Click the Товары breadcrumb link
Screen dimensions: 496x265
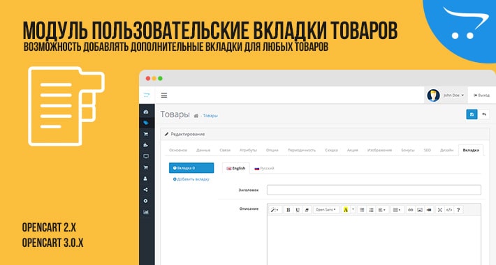[210, 116]
